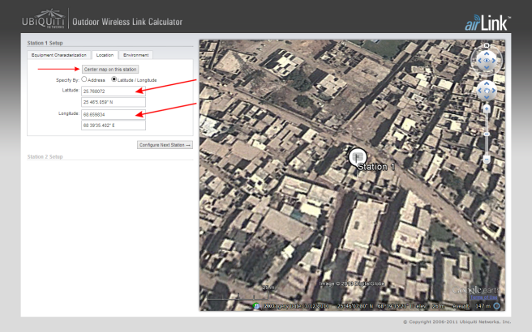Reset map north with the N compass button
532x332 pixels.
(x=486, y=45)
